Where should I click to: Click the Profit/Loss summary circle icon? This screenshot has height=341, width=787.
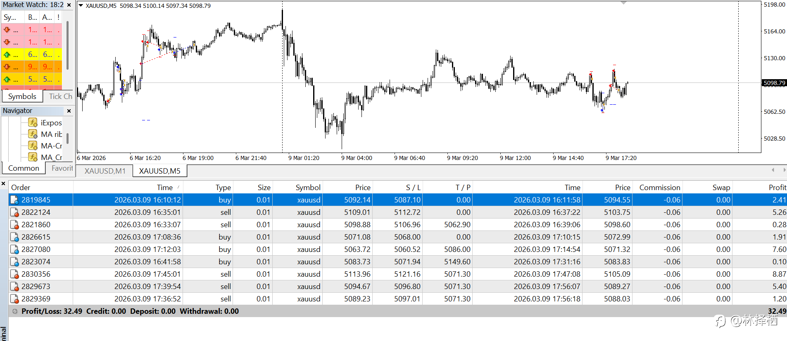click(15, 311)
